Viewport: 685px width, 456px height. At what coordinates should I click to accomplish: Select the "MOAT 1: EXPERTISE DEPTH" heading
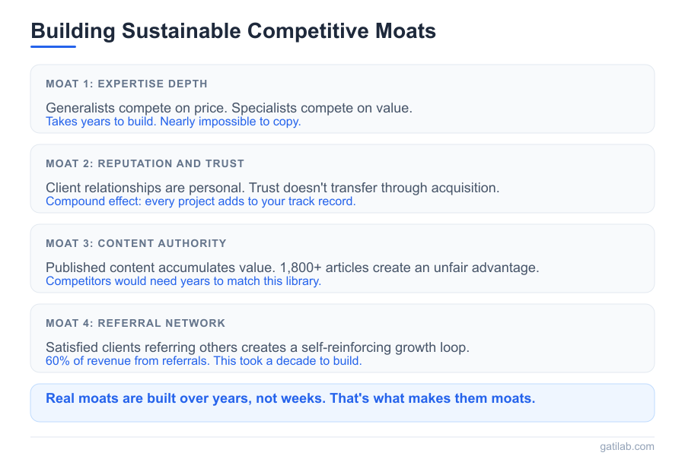pyautogui.click(x=126, y=84)
